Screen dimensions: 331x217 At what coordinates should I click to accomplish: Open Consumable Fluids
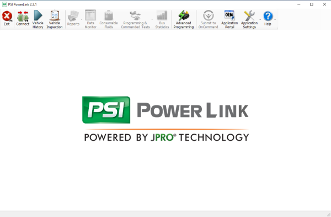click(x=109, y=19)
